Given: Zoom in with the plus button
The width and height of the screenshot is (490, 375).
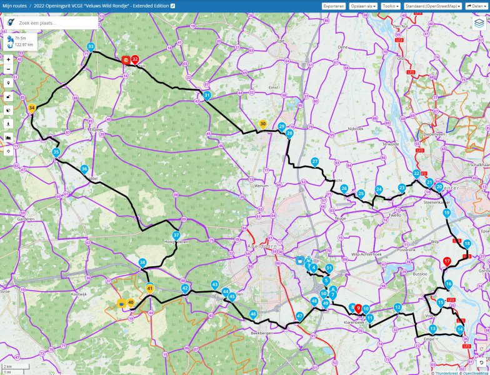Looking at the screenshot, I should coord(8,59).
